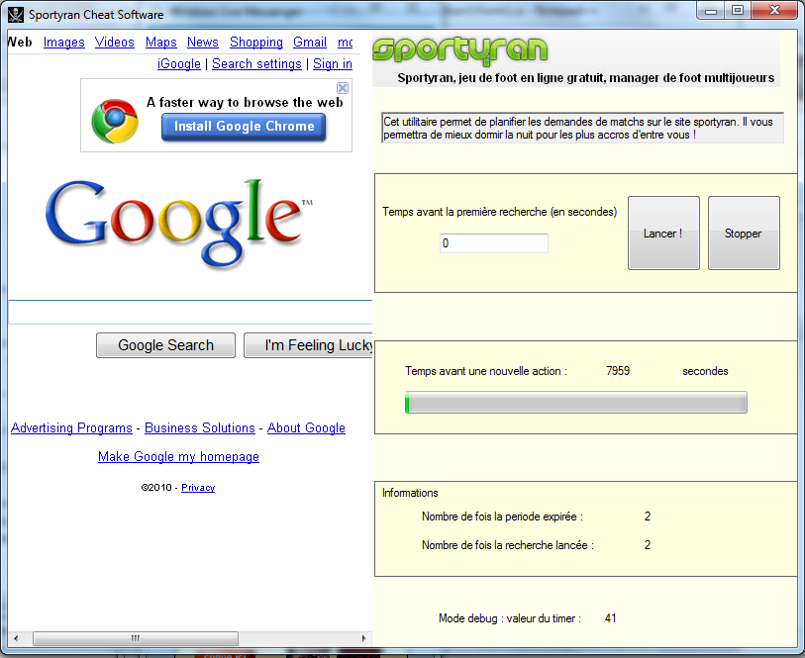The height and width of the screenshot is (658, 805).
Task: Click the horizontal scrollbar left arrow
Action: [17, 638]
